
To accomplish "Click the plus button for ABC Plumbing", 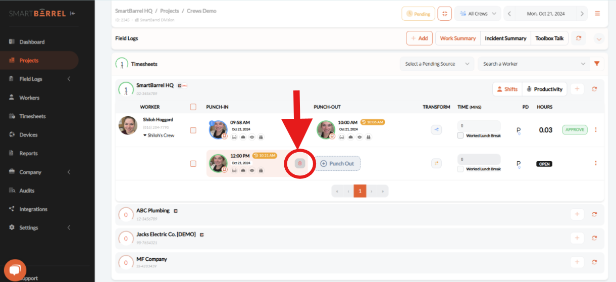I will coord(577,214).
